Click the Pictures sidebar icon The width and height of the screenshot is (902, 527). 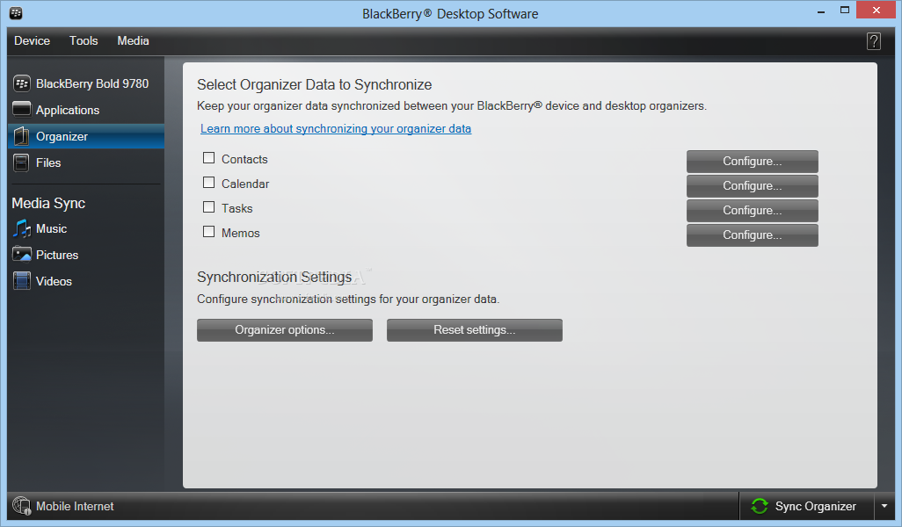[22, 254]
